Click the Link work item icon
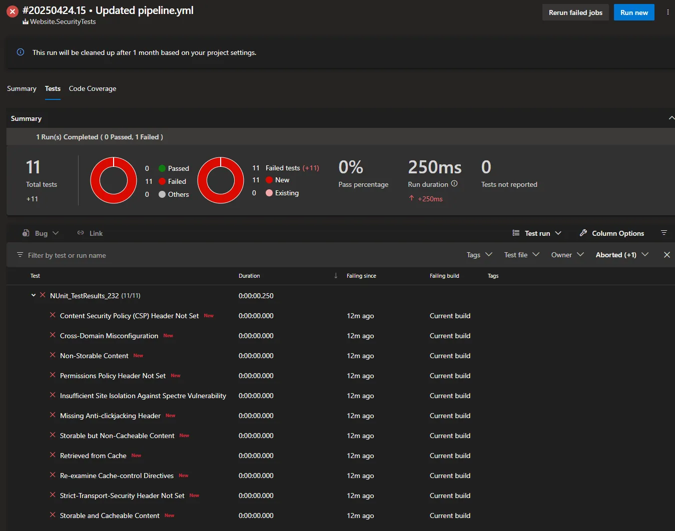 point(80,233)
